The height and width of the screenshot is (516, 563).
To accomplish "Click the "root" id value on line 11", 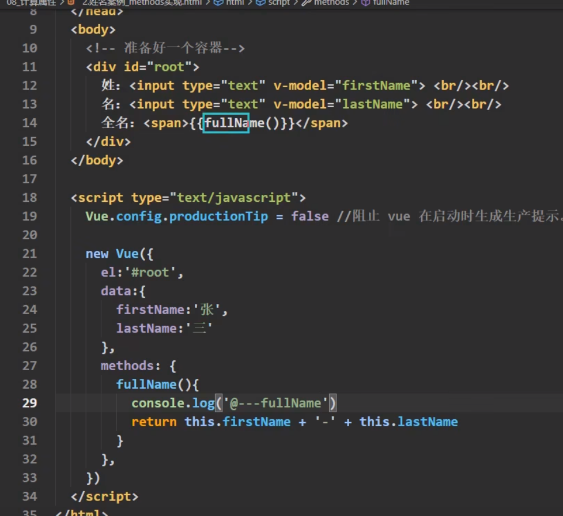I will [169, 67].
